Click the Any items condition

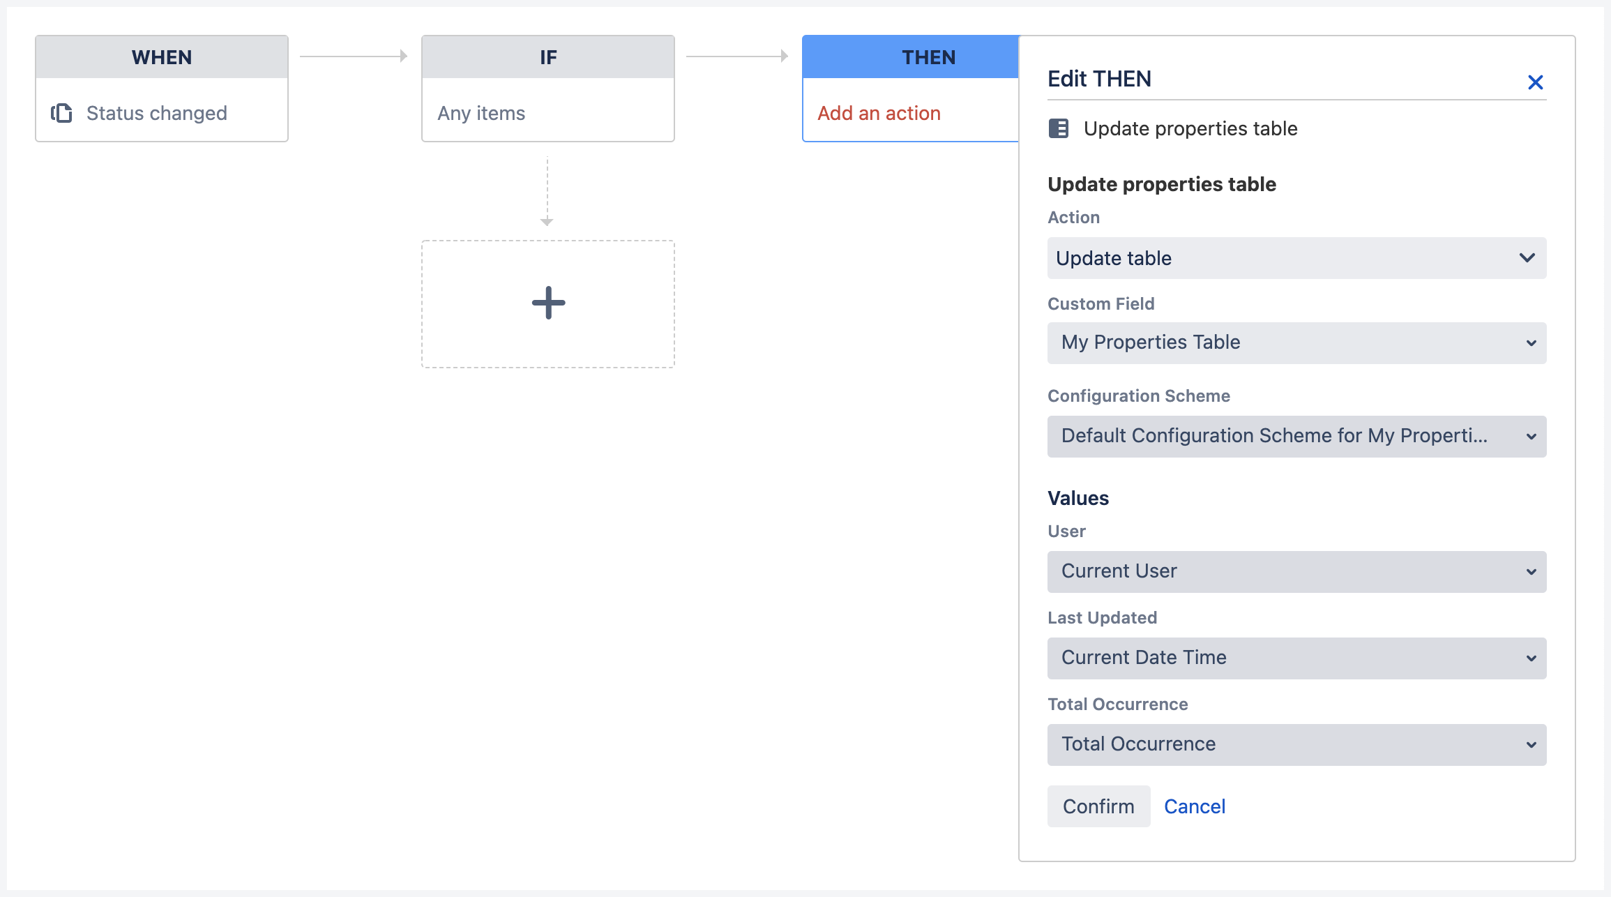click(481, 112)
